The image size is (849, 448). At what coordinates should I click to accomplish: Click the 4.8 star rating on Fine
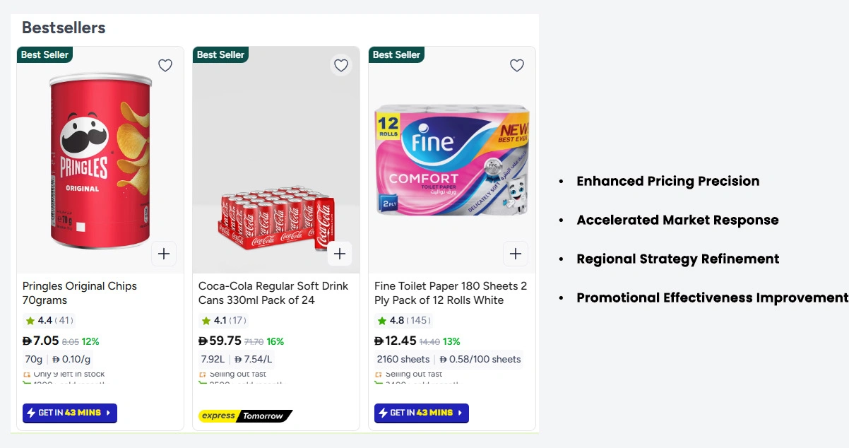click(402, 321)
